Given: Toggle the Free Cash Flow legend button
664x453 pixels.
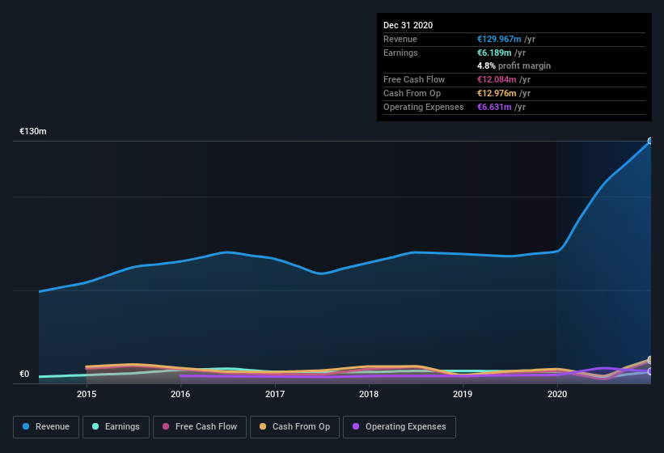Looking at the screenshot, I should click(200, 427).
